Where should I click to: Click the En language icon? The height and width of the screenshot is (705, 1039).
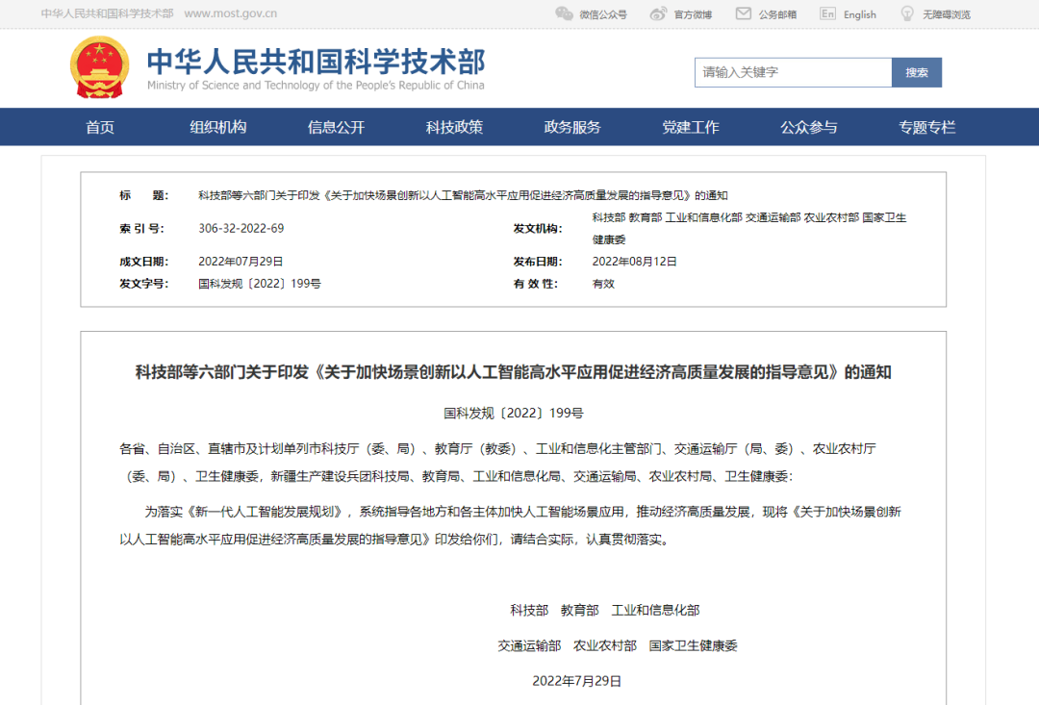coord(827,13)
